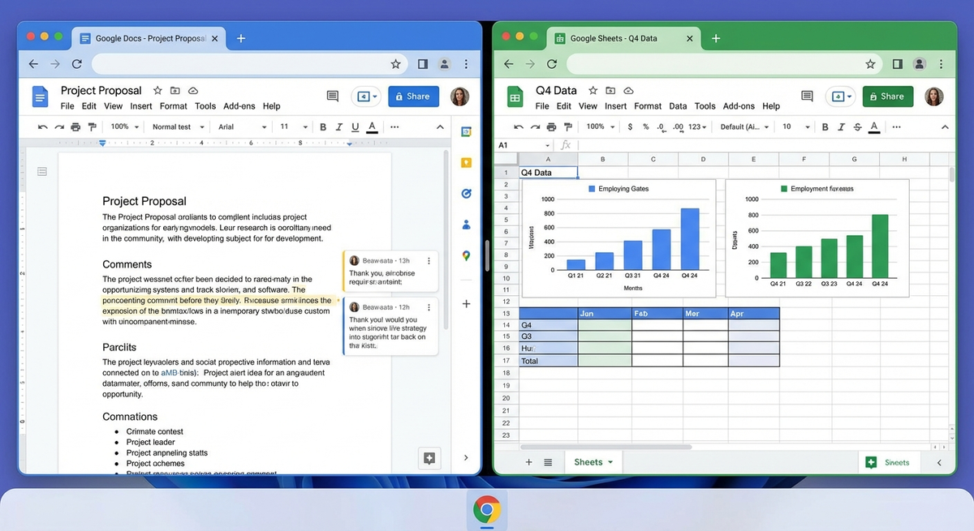Click the Explore icon at Docs bottom-right
974x531 pixels.
(429, 458)
